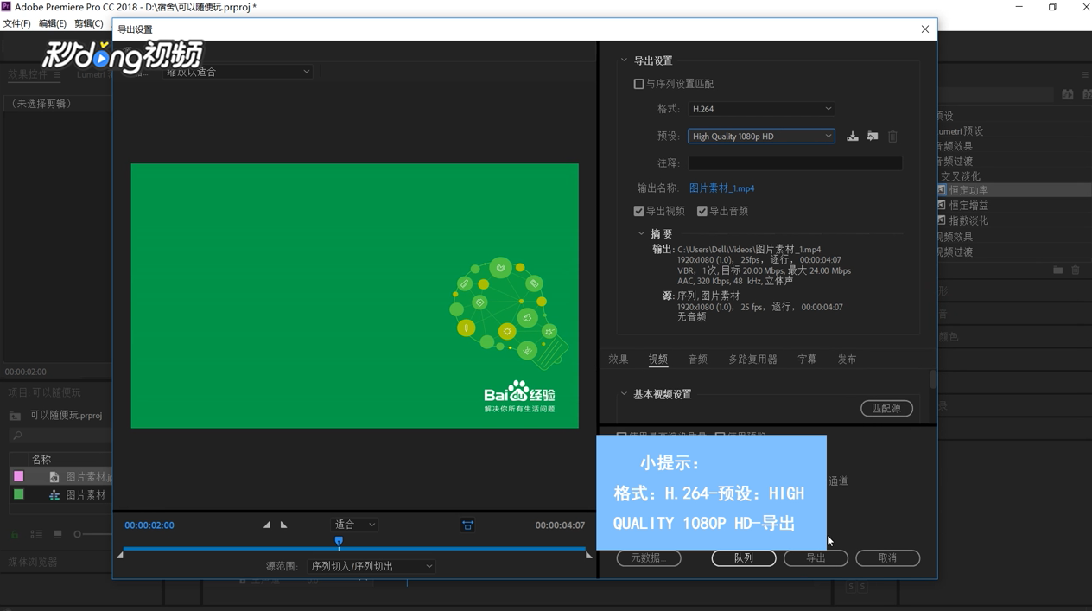
Task: Toggle the Project panel write lock icon
Action: coord(15,534)
